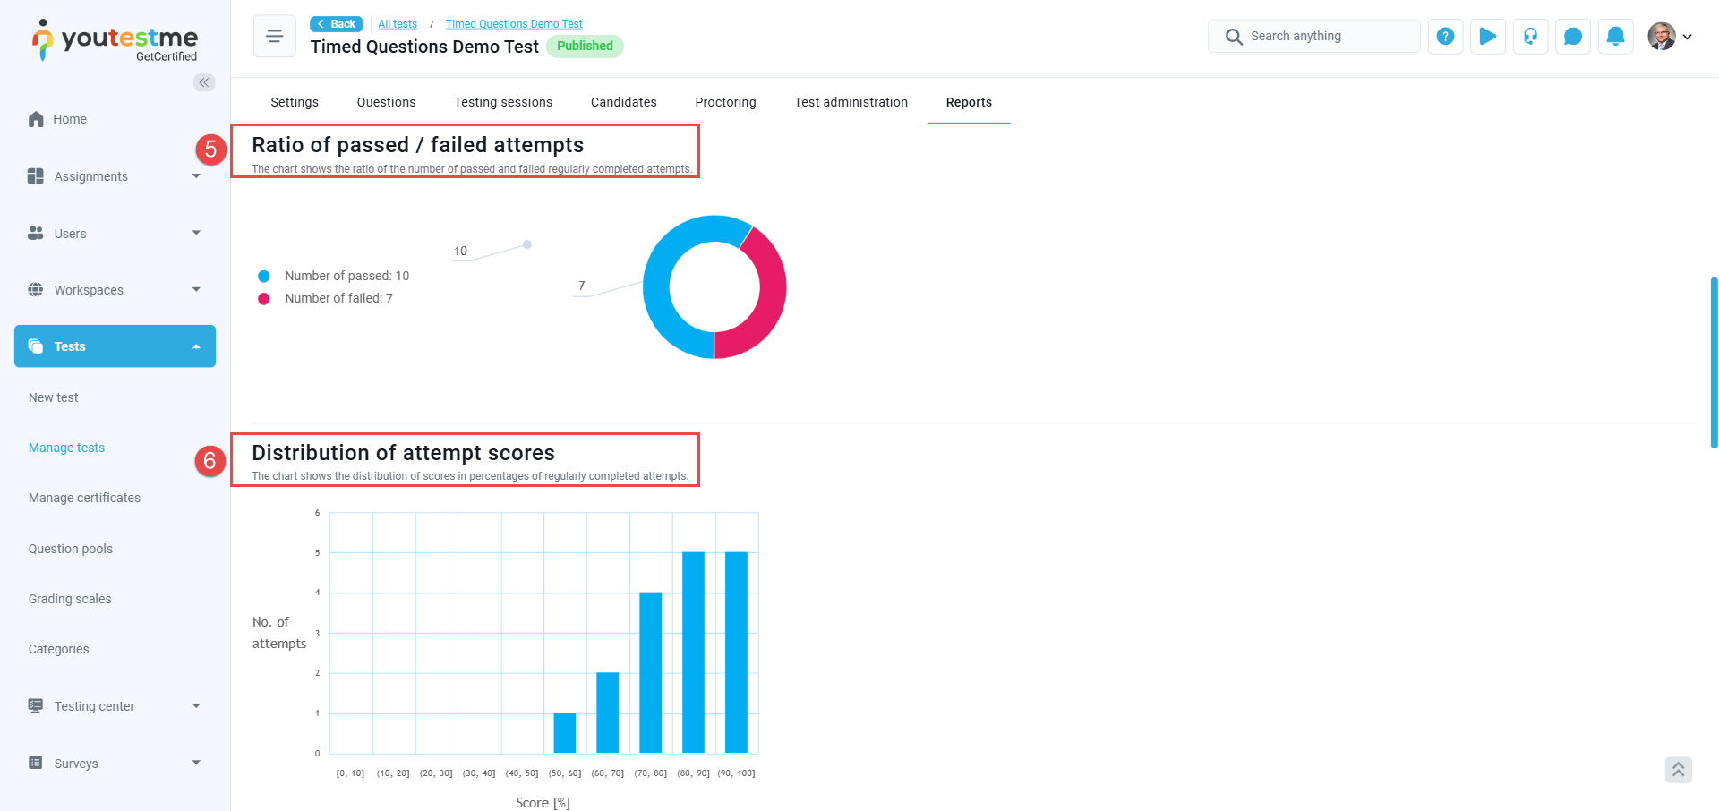Click the Back button
Image resolution: width=1719 pixels, height=811 pixels.
pyautogui.click(x=337, y=24)
